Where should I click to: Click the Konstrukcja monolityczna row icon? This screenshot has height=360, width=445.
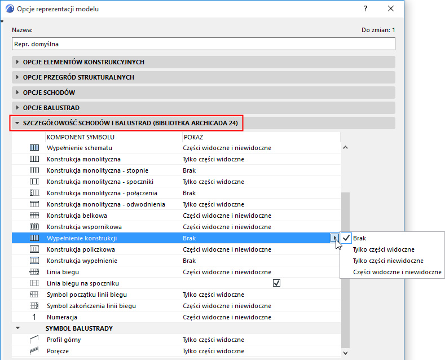[34, 159]
